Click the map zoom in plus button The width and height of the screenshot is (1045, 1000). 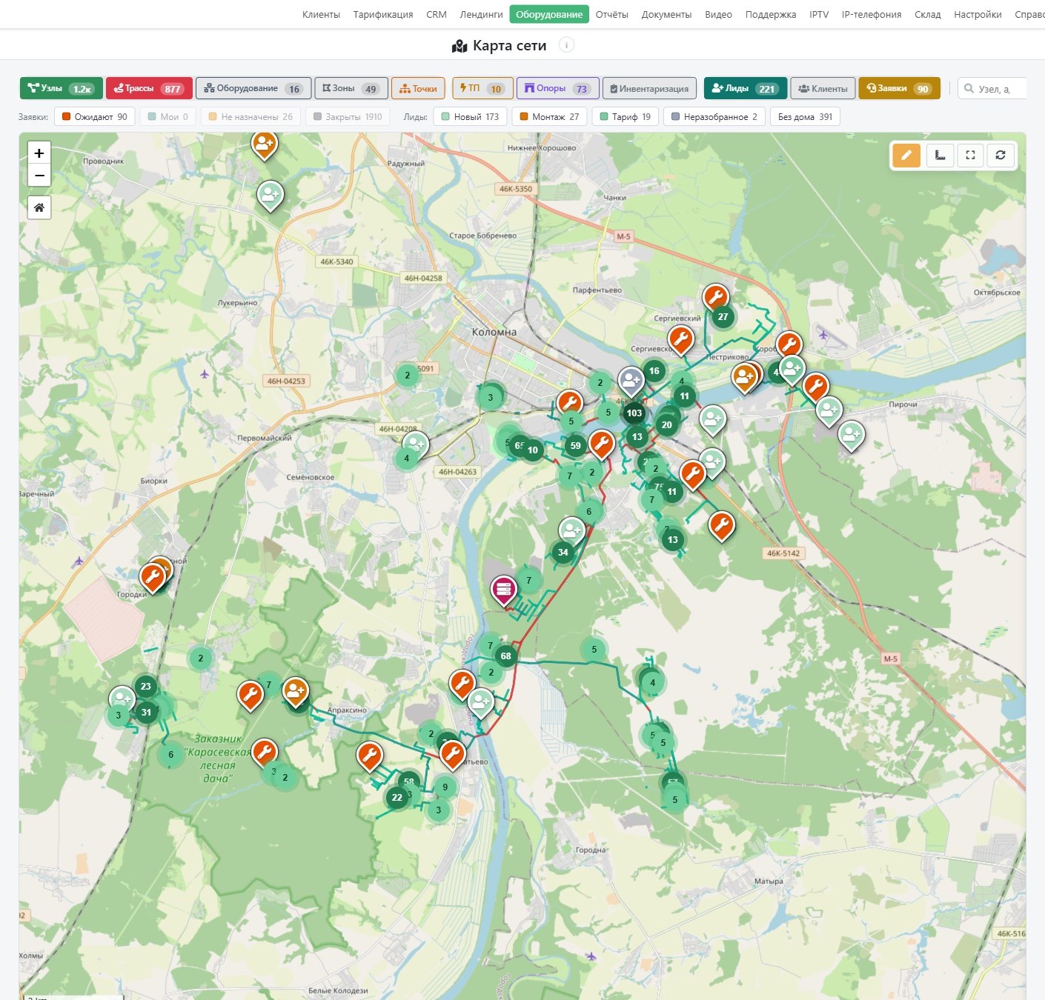point(39,153)
